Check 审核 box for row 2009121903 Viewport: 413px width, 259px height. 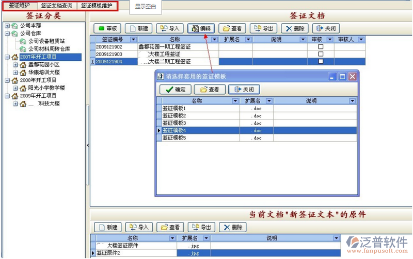coord(321,54)
